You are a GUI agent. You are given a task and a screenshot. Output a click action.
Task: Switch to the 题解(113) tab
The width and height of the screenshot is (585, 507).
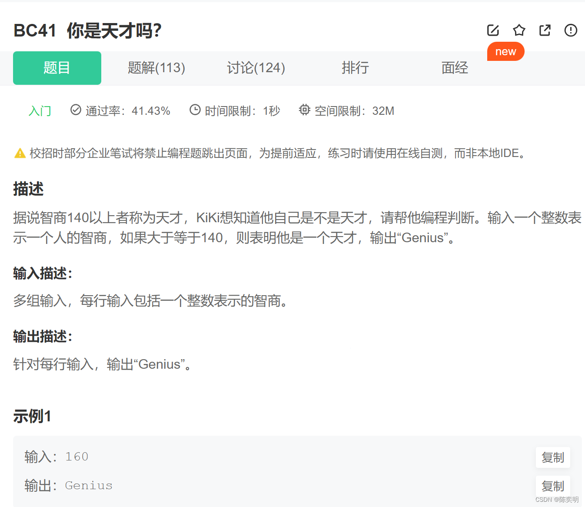(156, 68)
